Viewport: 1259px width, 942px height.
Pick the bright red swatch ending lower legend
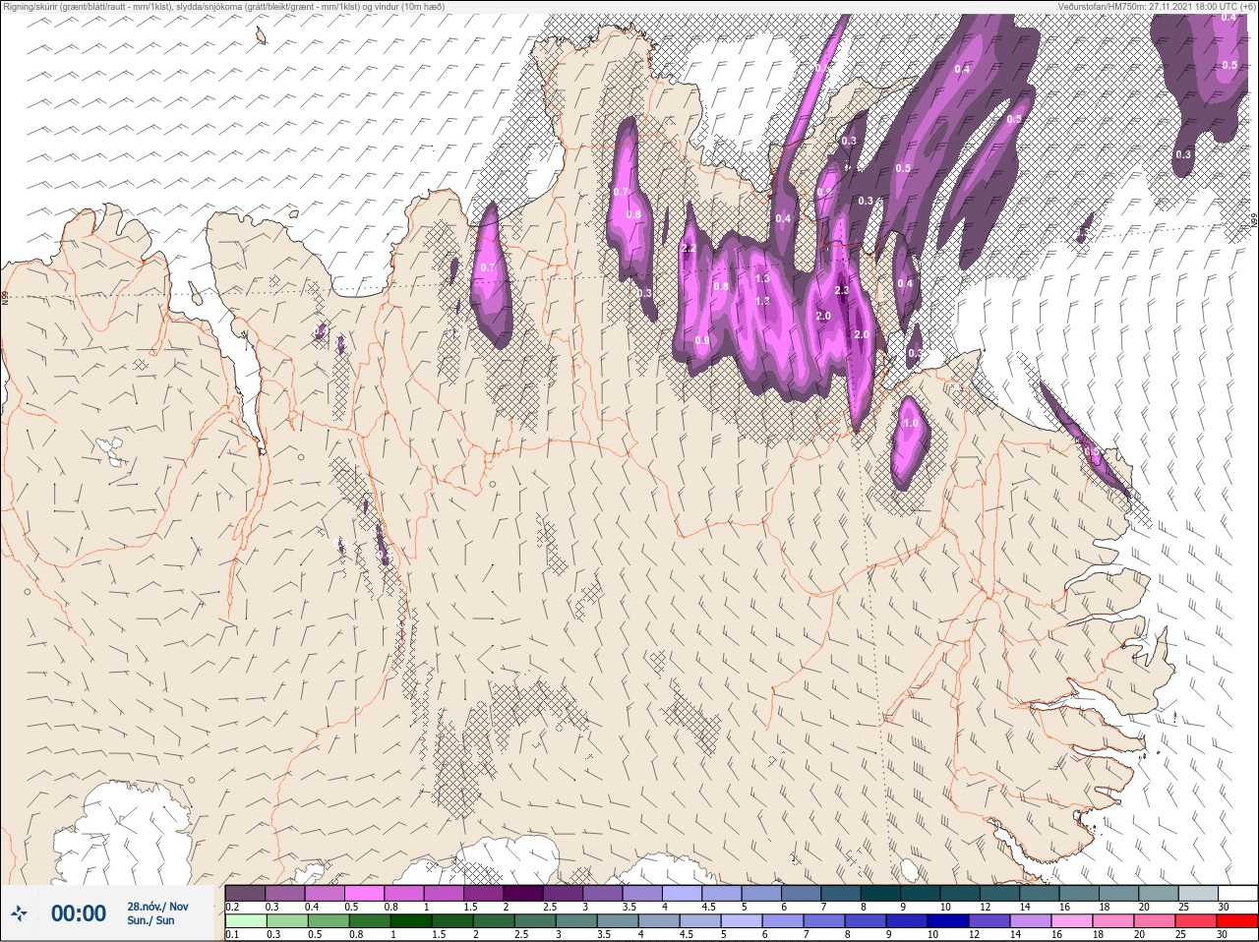click(1237, 921)
